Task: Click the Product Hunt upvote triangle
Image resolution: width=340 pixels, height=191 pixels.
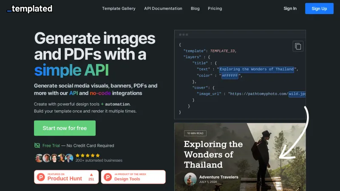Action: point(91,174)
